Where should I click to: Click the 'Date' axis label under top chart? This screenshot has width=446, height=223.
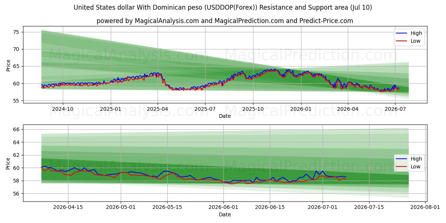(225, 116)
